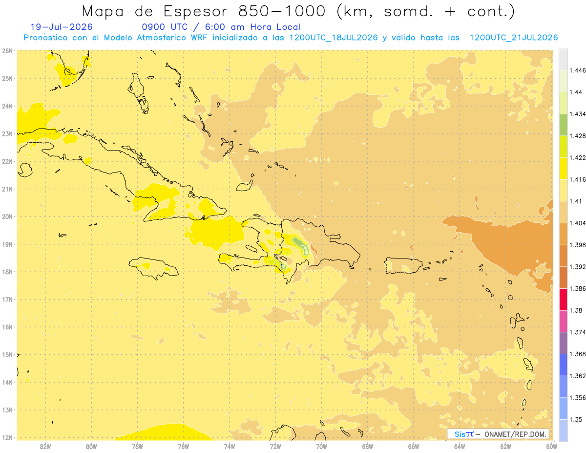Click the latitude label 25N
The height and width of the screenshot is (453, 586).
(x=7, y=78)
